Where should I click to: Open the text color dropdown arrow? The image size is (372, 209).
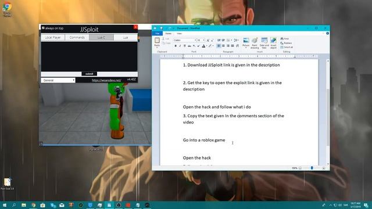(x=206, y=46)
